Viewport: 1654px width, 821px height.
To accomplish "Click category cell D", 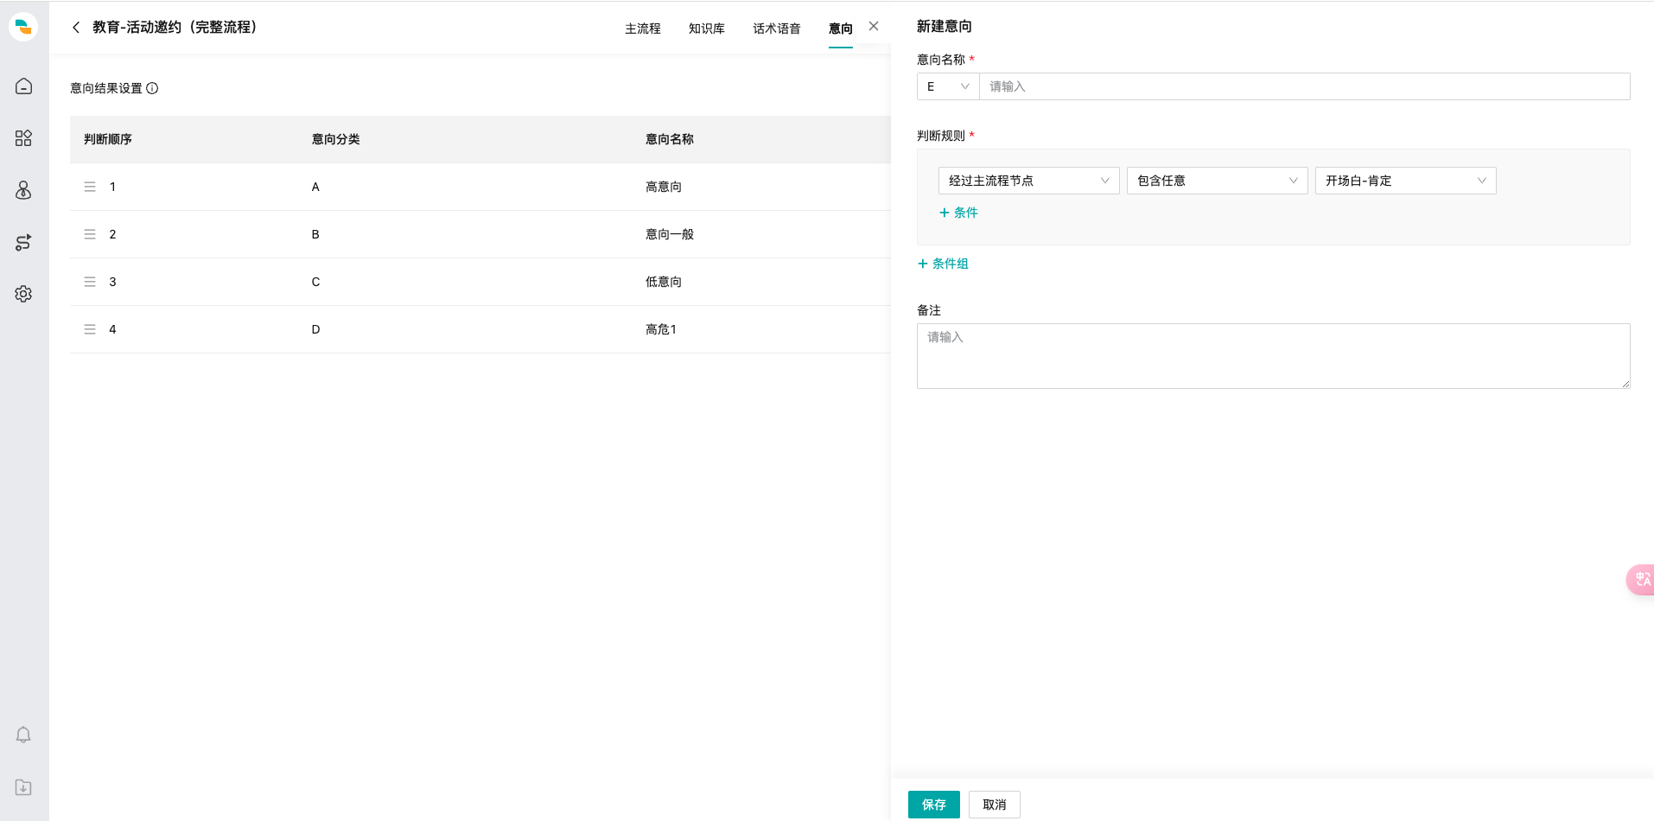I will pos(315,329).
